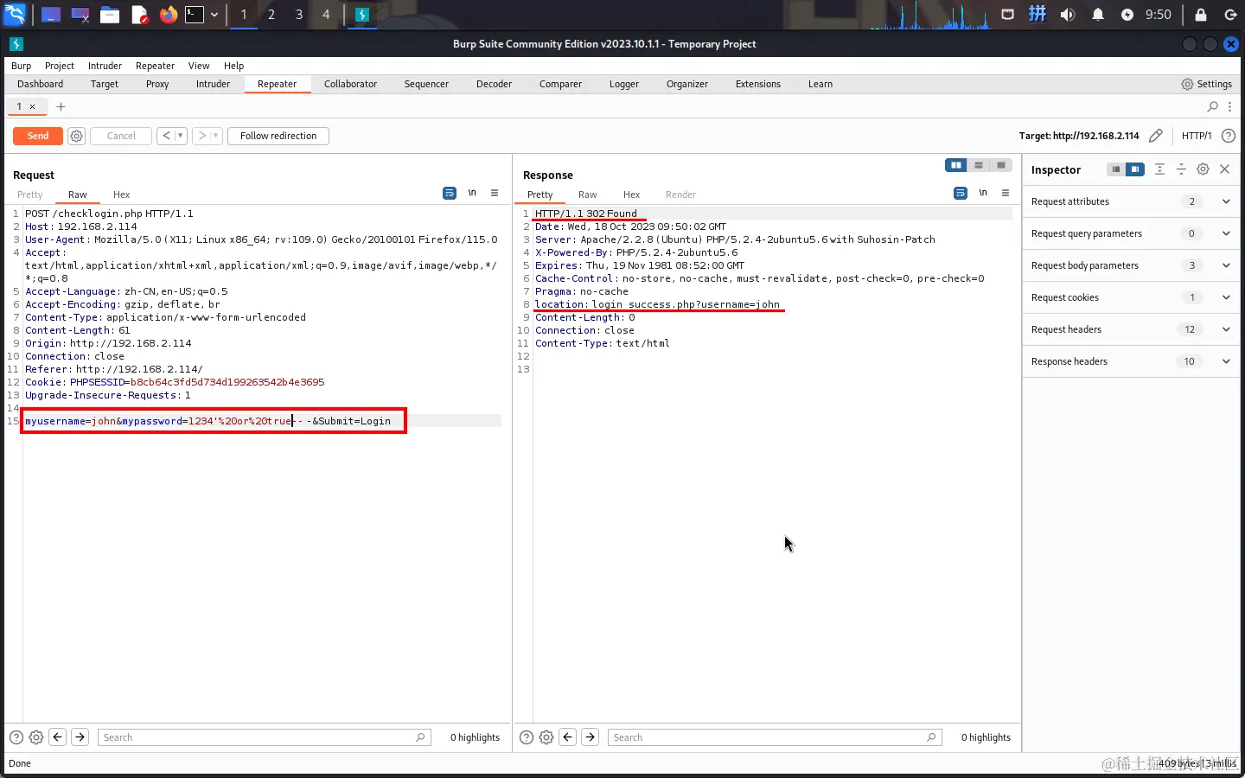Add a new Repeater tab

[x=61, y=106]
